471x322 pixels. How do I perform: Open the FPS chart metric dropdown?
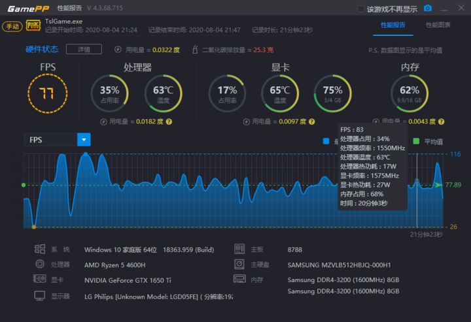(x=84, y=140)
